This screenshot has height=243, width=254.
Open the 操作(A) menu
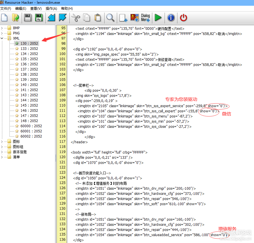51,9
